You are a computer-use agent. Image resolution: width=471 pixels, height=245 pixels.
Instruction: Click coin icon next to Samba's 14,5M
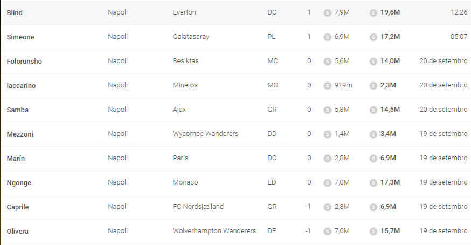click(373, 110)
